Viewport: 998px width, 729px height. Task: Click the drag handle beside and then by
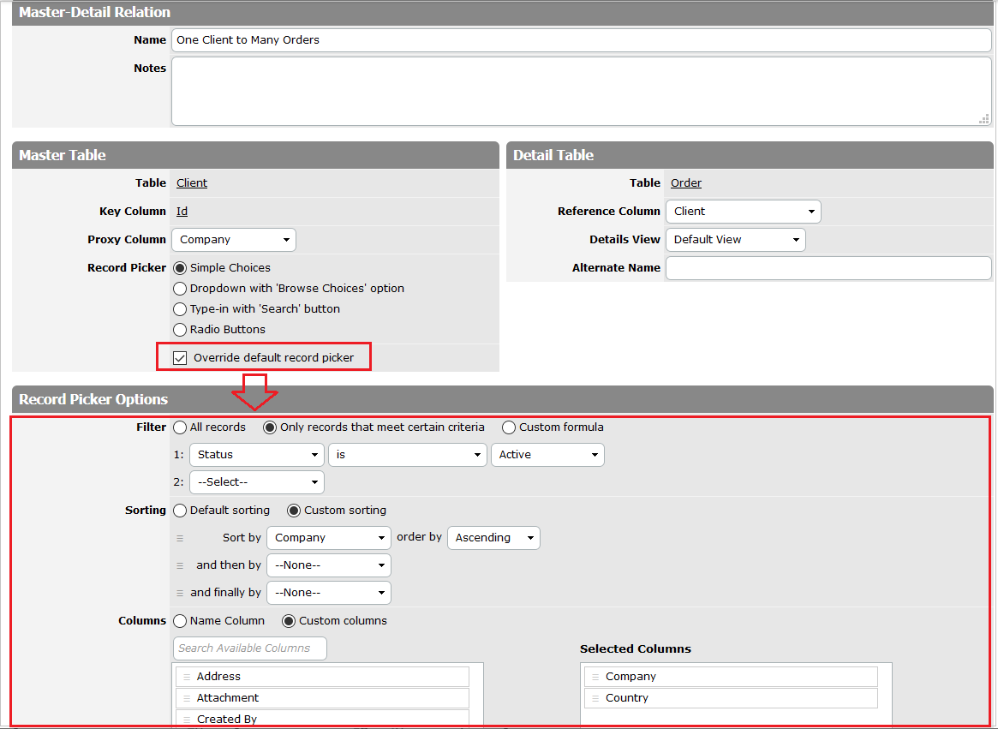click(x=180, y=565)
